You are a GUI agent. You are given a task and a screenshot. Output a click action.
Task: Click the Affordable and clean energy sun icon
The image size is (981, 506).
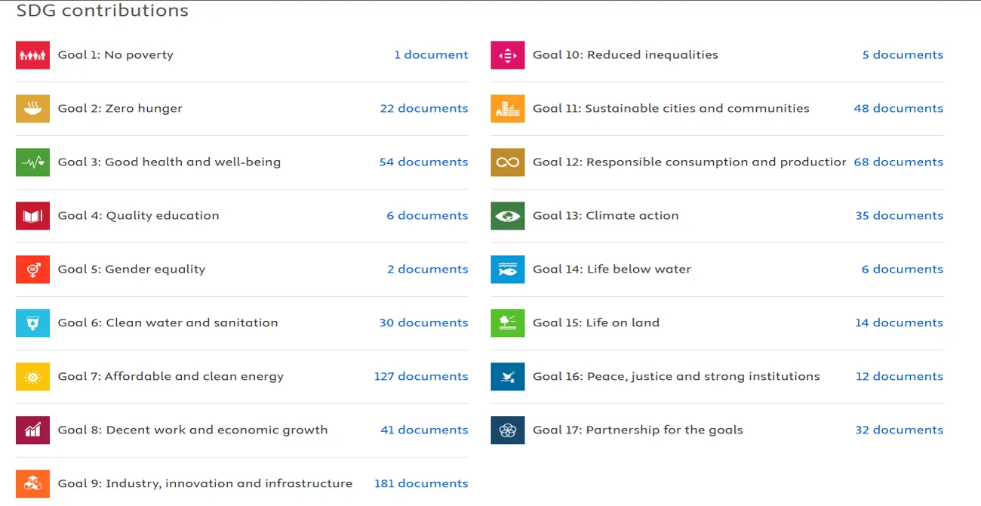click(32, 377)
